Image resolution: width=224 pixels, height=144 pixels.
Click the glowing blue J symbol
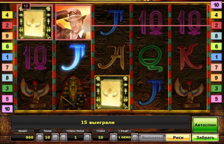(x=73, y=57)
